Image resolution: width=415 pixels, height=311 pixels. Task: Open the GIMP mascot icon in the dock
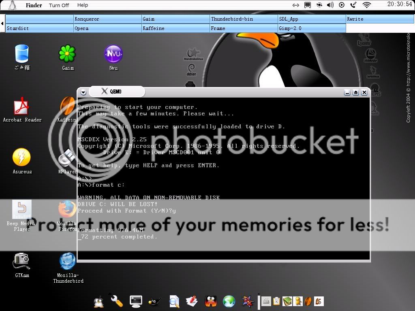pos(154,301)
